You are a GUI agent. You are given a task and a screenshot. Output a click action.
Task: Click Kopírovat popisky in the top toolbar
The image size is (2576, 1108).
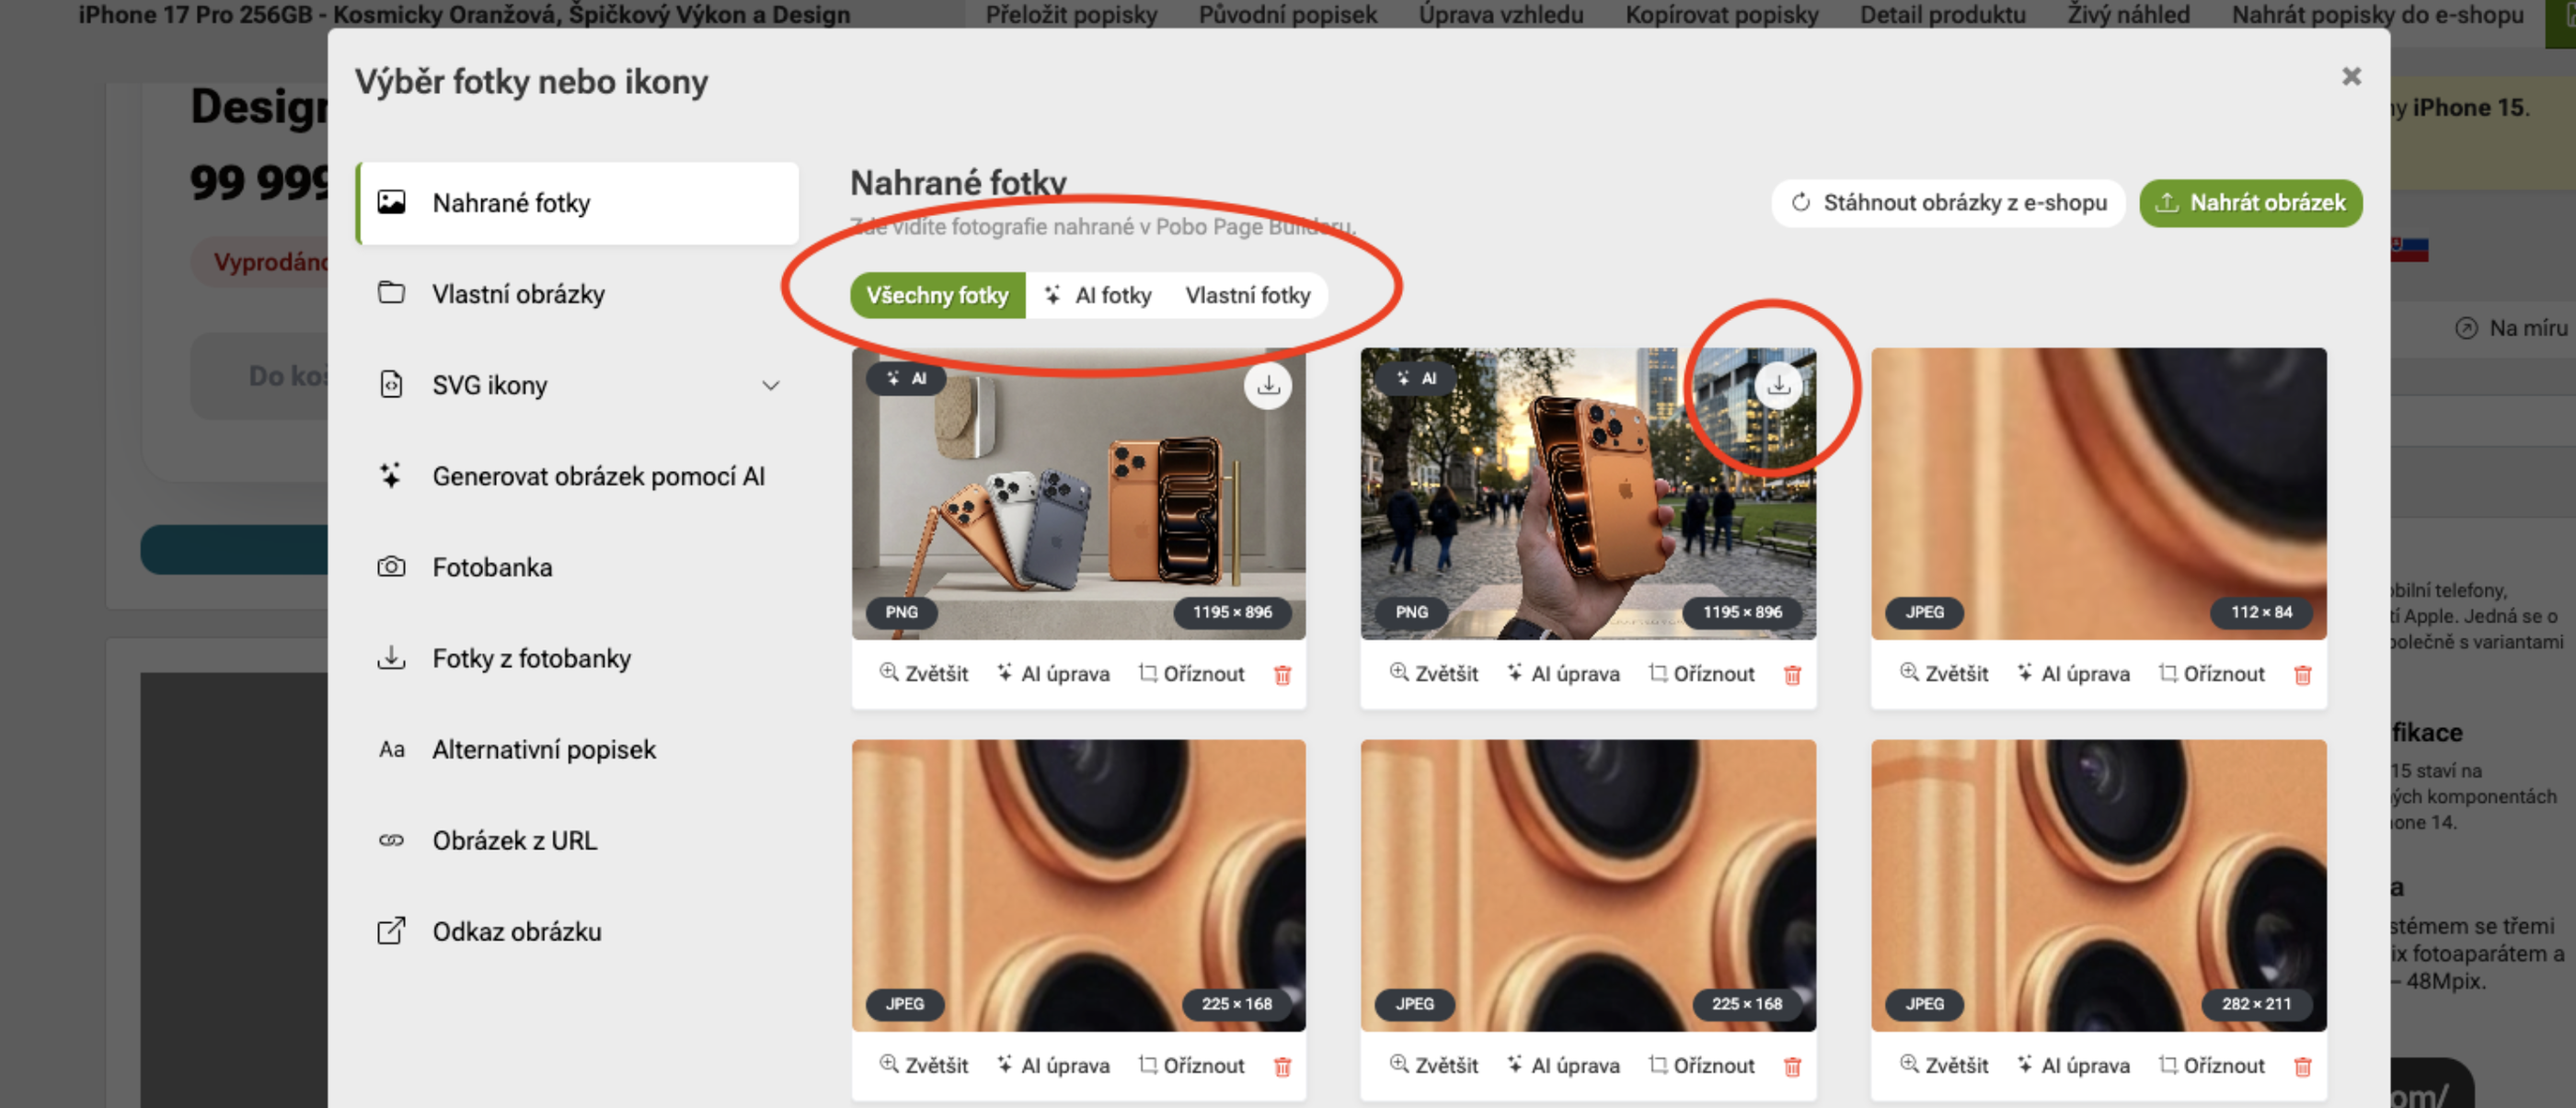tap(1722, 14)
